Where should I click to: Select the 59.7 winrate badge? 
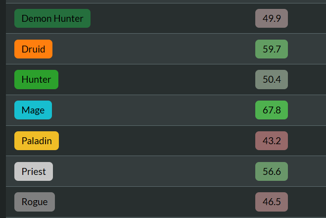pos(272,49)
